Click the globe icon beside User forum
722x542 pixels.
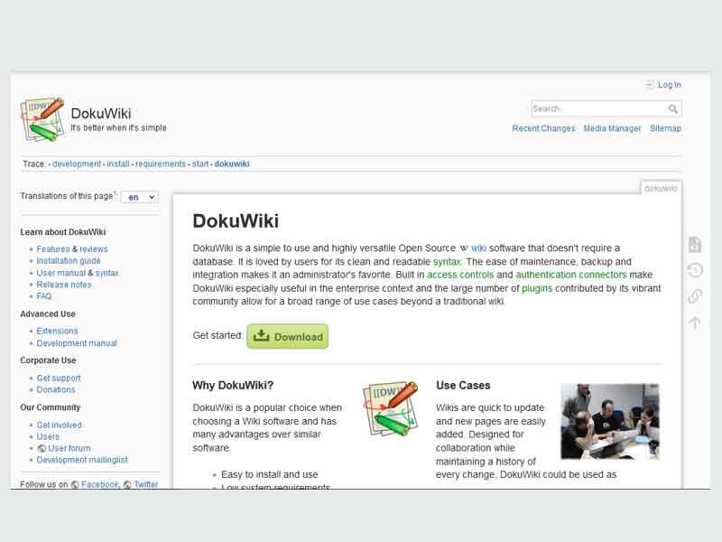pos(42,448)
